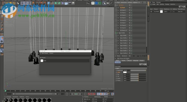Open Display menu in Stage Manager
The width and height of the screenshot is (187, 102).
coord(167,4)
